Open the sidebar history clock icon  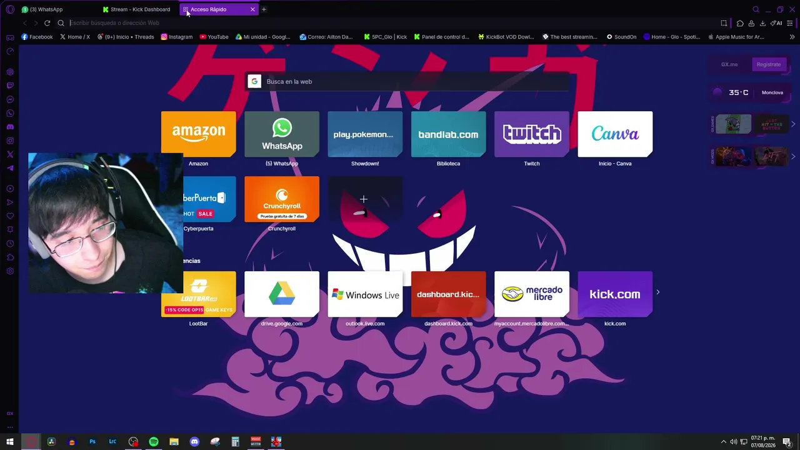[x=10, y=244]
